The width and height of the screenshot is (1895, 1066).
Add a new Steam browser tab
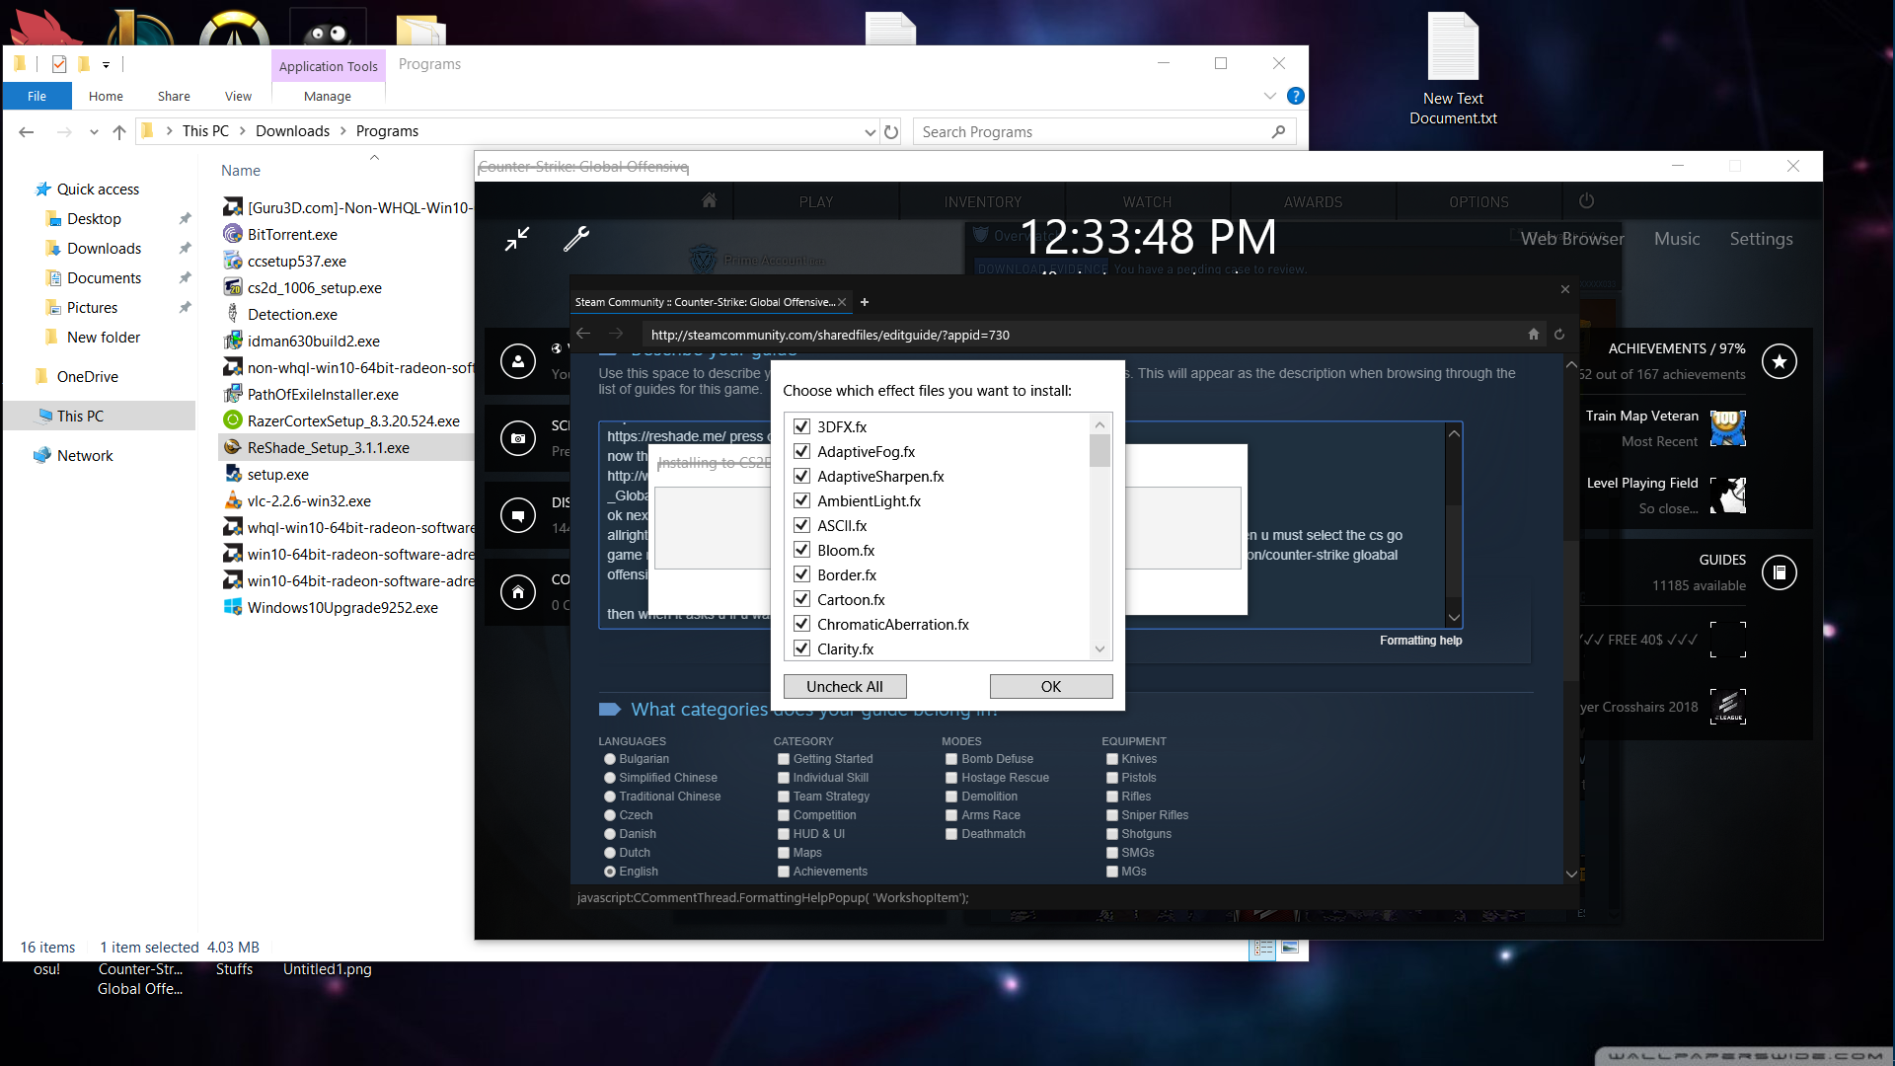tap(865, 302)
